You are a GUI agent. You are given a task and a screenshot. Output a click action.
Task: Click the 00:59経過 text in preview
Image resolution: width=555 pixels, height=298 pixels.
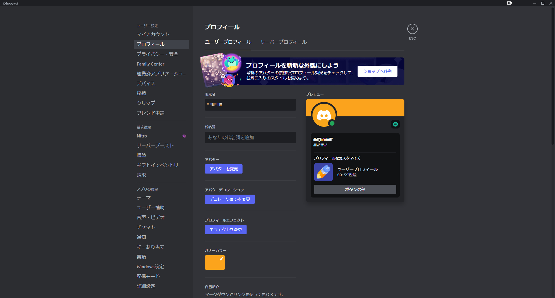click(x=347, y=175)
